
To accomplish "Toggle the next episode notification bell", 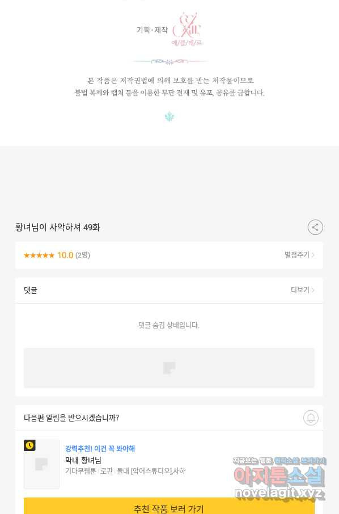I will coord(311,418).
